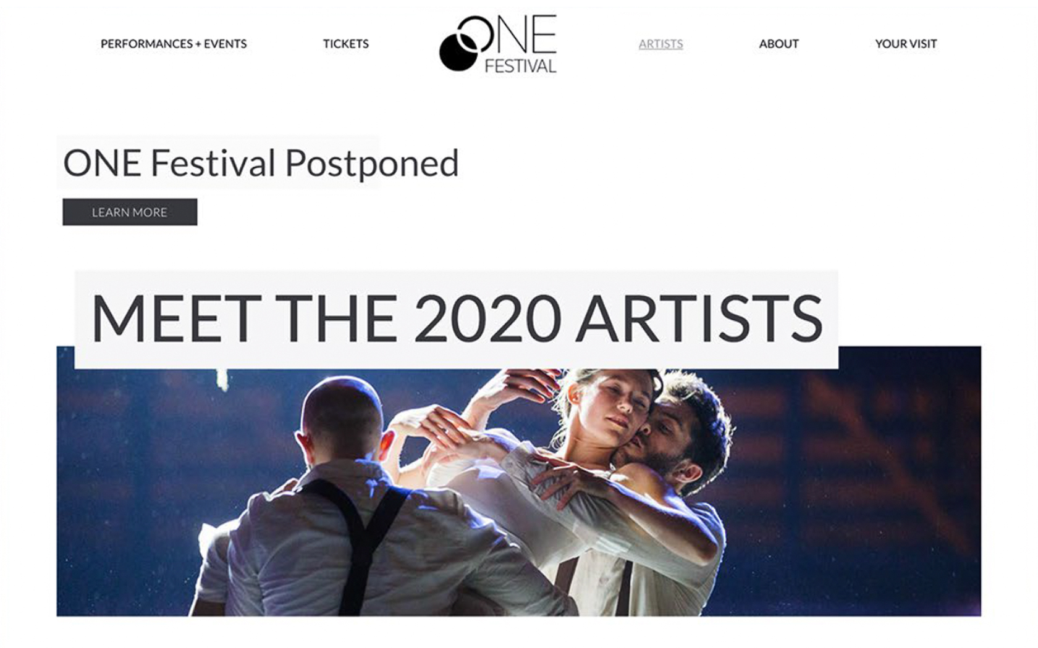Click the FESTIVAL word beneath ONE
The height and width of the screenshot is (648, 1038).
point(520,66)
